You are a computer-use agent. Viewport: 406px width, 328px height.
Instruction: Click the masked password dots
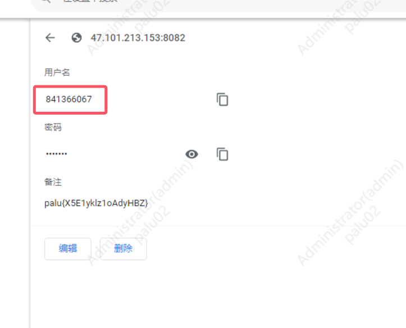(x=57, y=154)
